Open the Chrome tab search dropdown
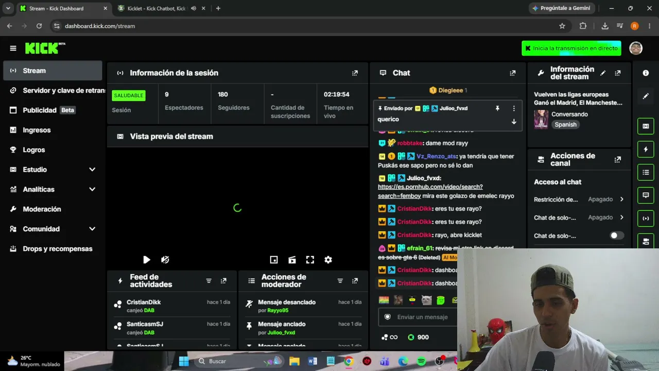This screenshot has width=659, height=371. pos(8,8)
